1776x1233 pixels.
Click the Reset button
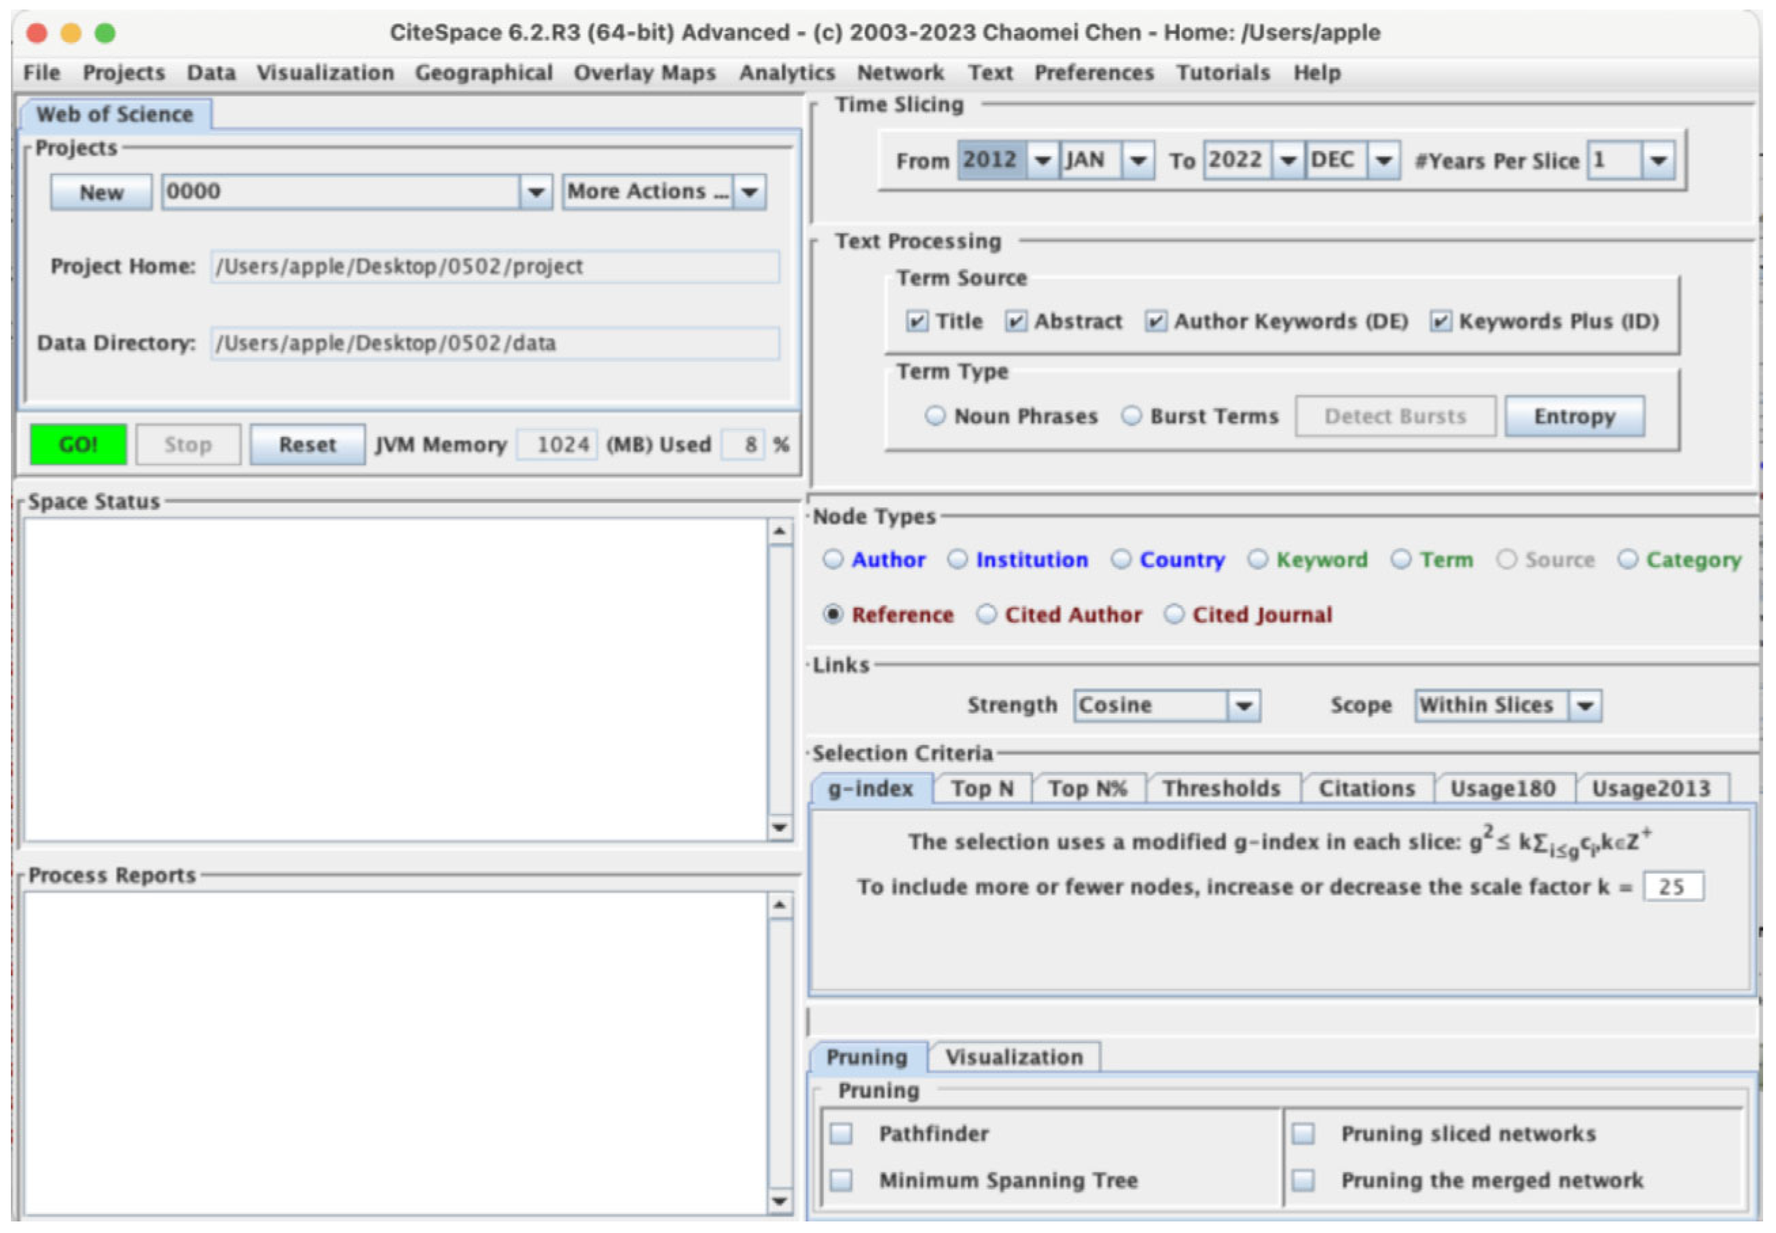point(307,445)
